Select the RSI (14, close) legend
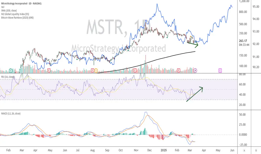The width and height of the screenshot is (261, 154). coord(8,77)
